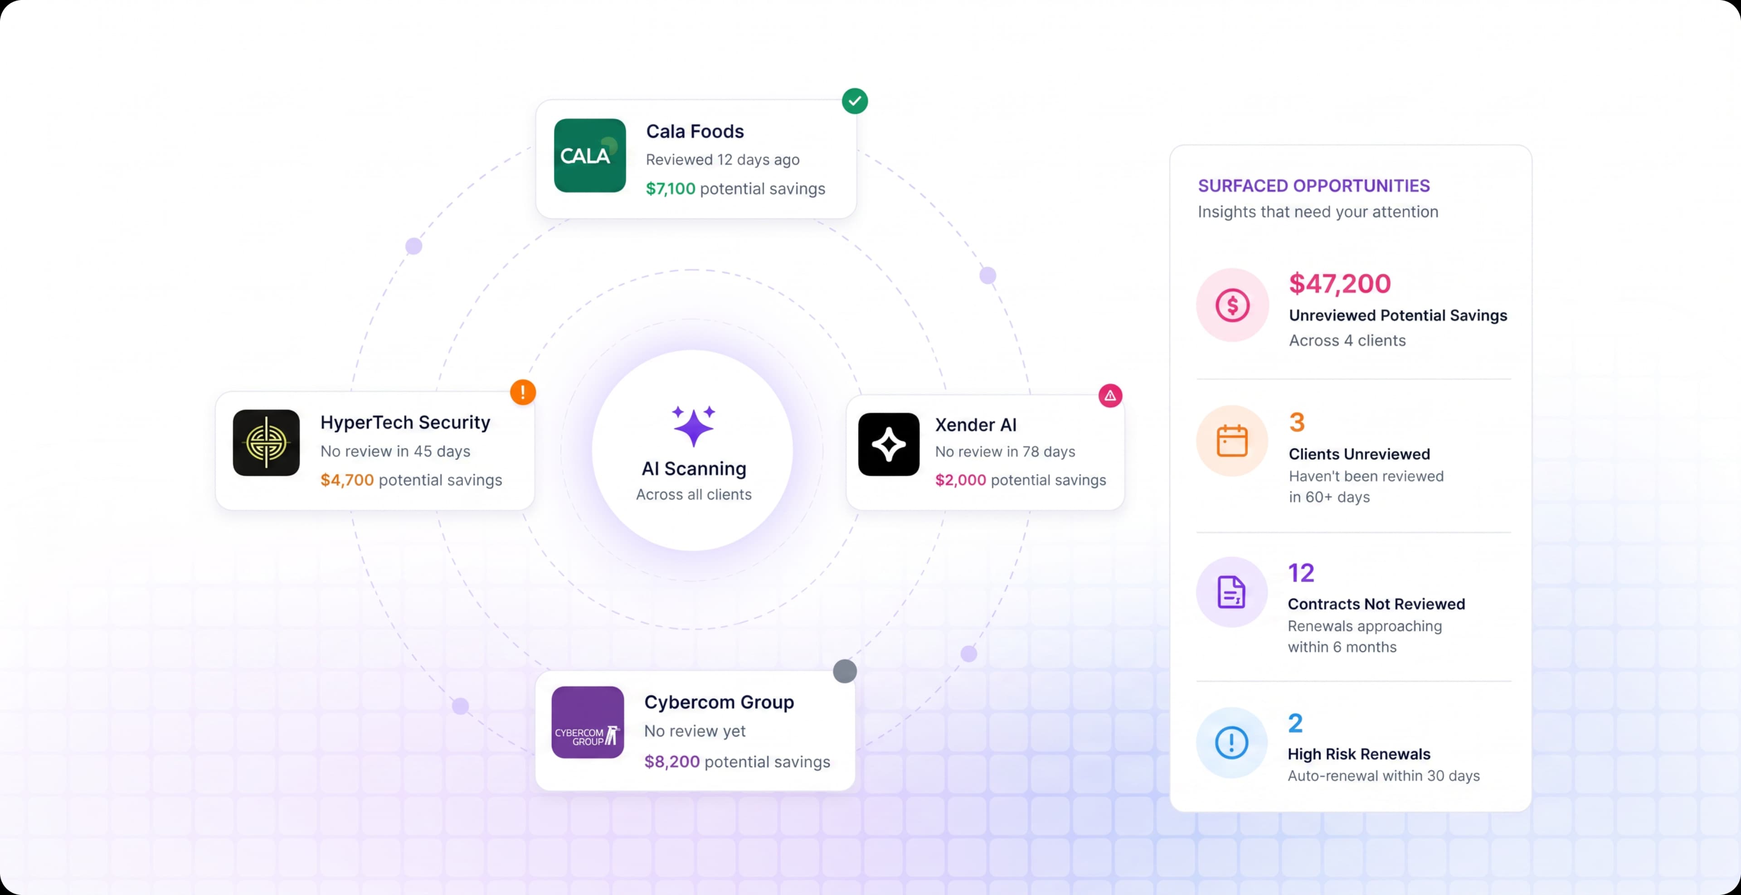Click the Clients Unreviewed label

point(1359,454)
